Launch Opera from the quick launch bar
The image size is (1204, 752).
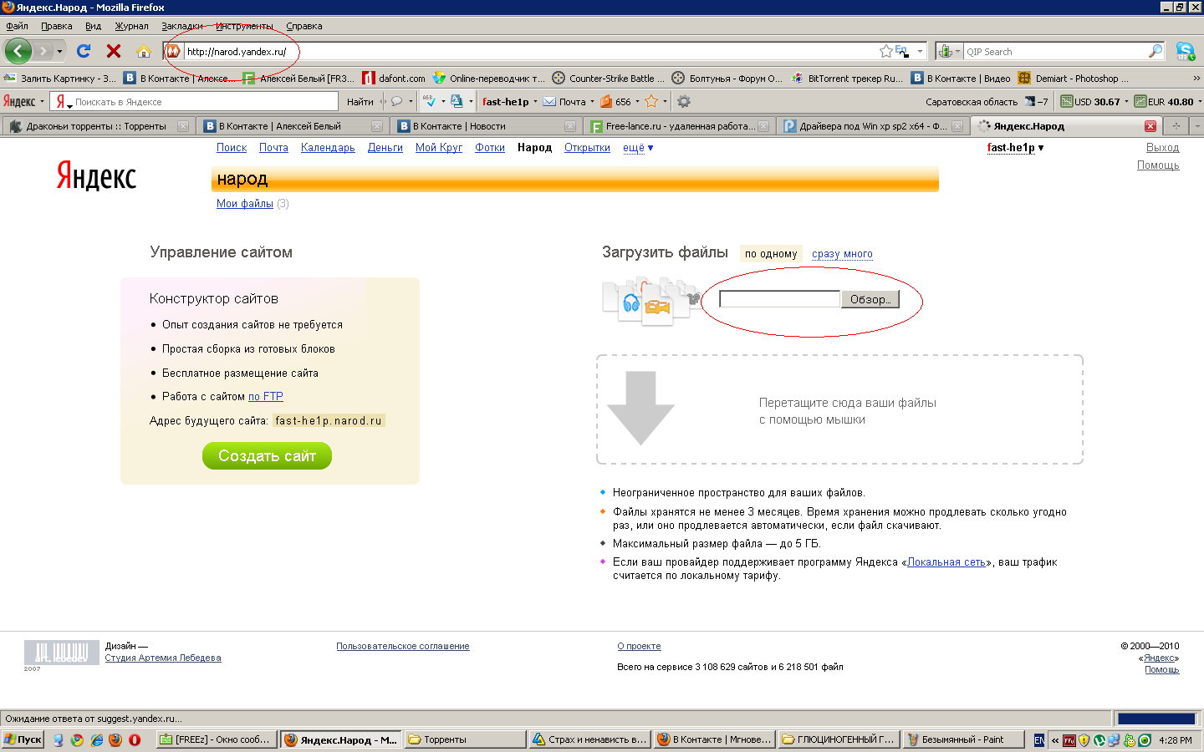[x=135, y=739]
